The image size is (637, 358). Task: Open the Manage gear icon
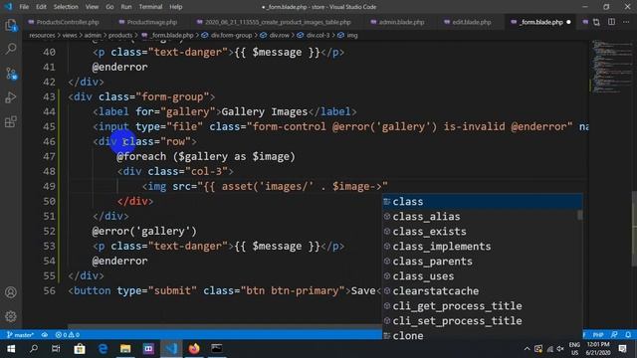11,316
